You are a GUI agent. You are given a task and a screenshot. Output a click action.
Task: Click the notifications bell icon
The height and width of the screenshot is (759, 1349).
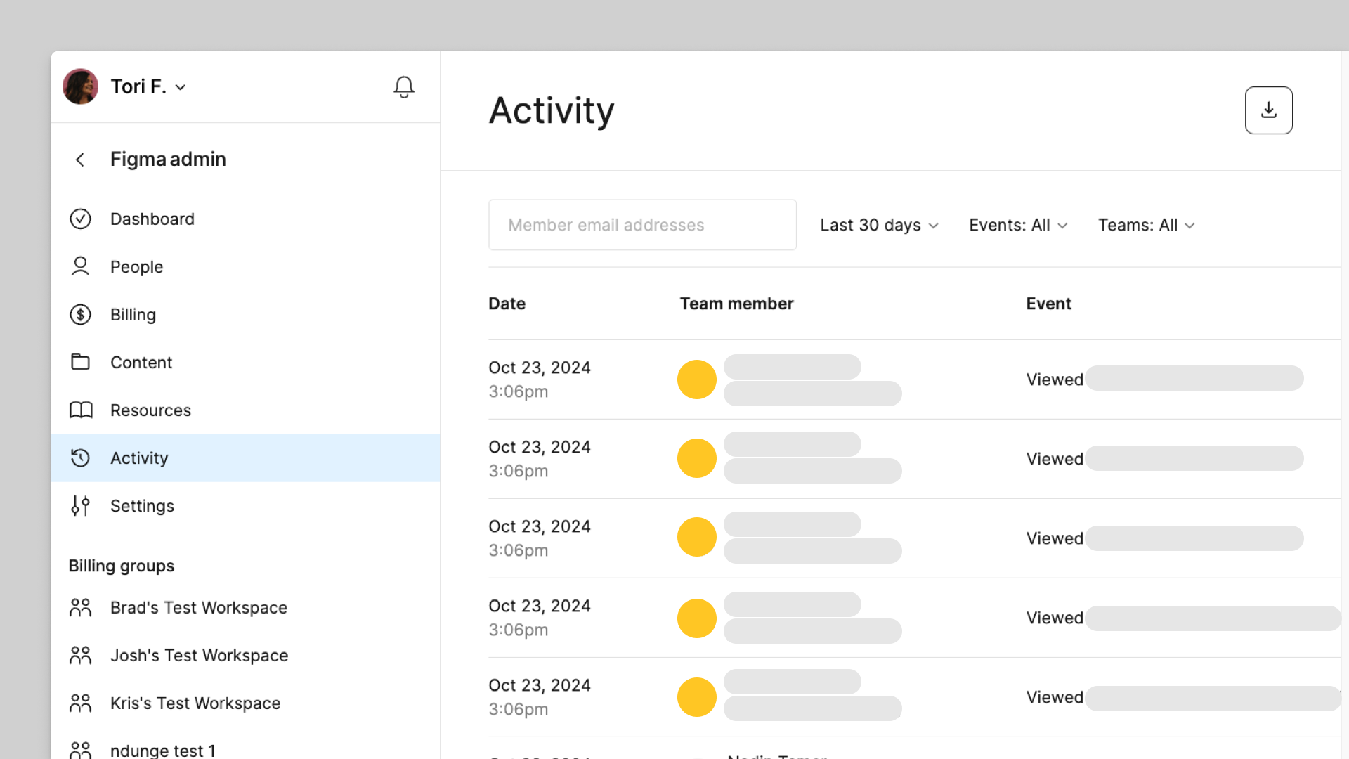403,87
